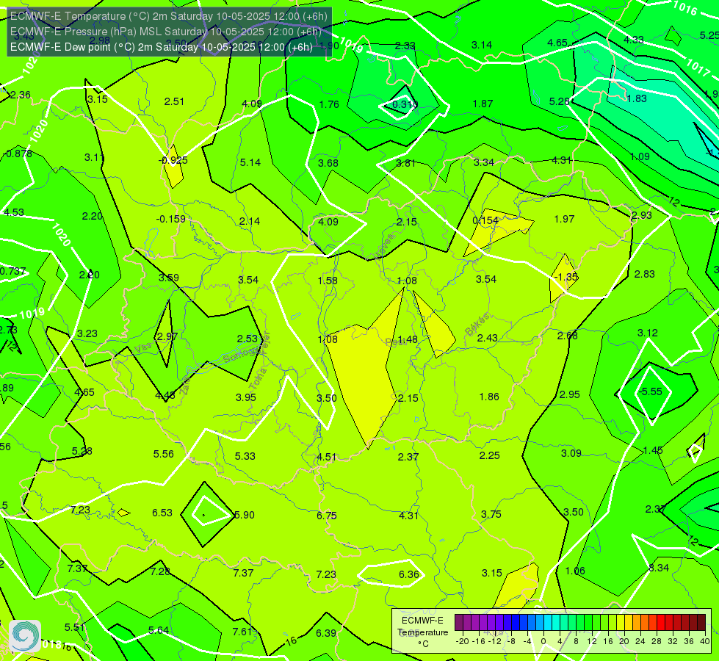Image resolution: width=719 pixels, height=661 pixels.
Task: Click legend scale label 24
Action: point(640,641)
